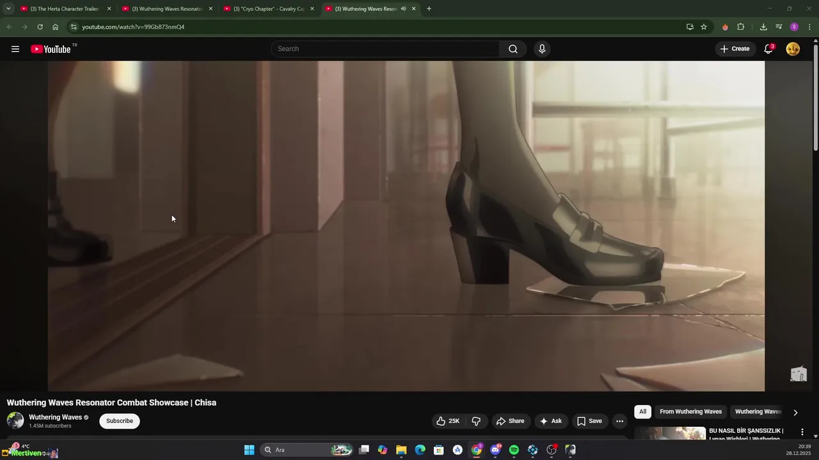Click the Windows taskbar search box
The width and height of the screenshot is (819, 460).
[x=308, y=450]
